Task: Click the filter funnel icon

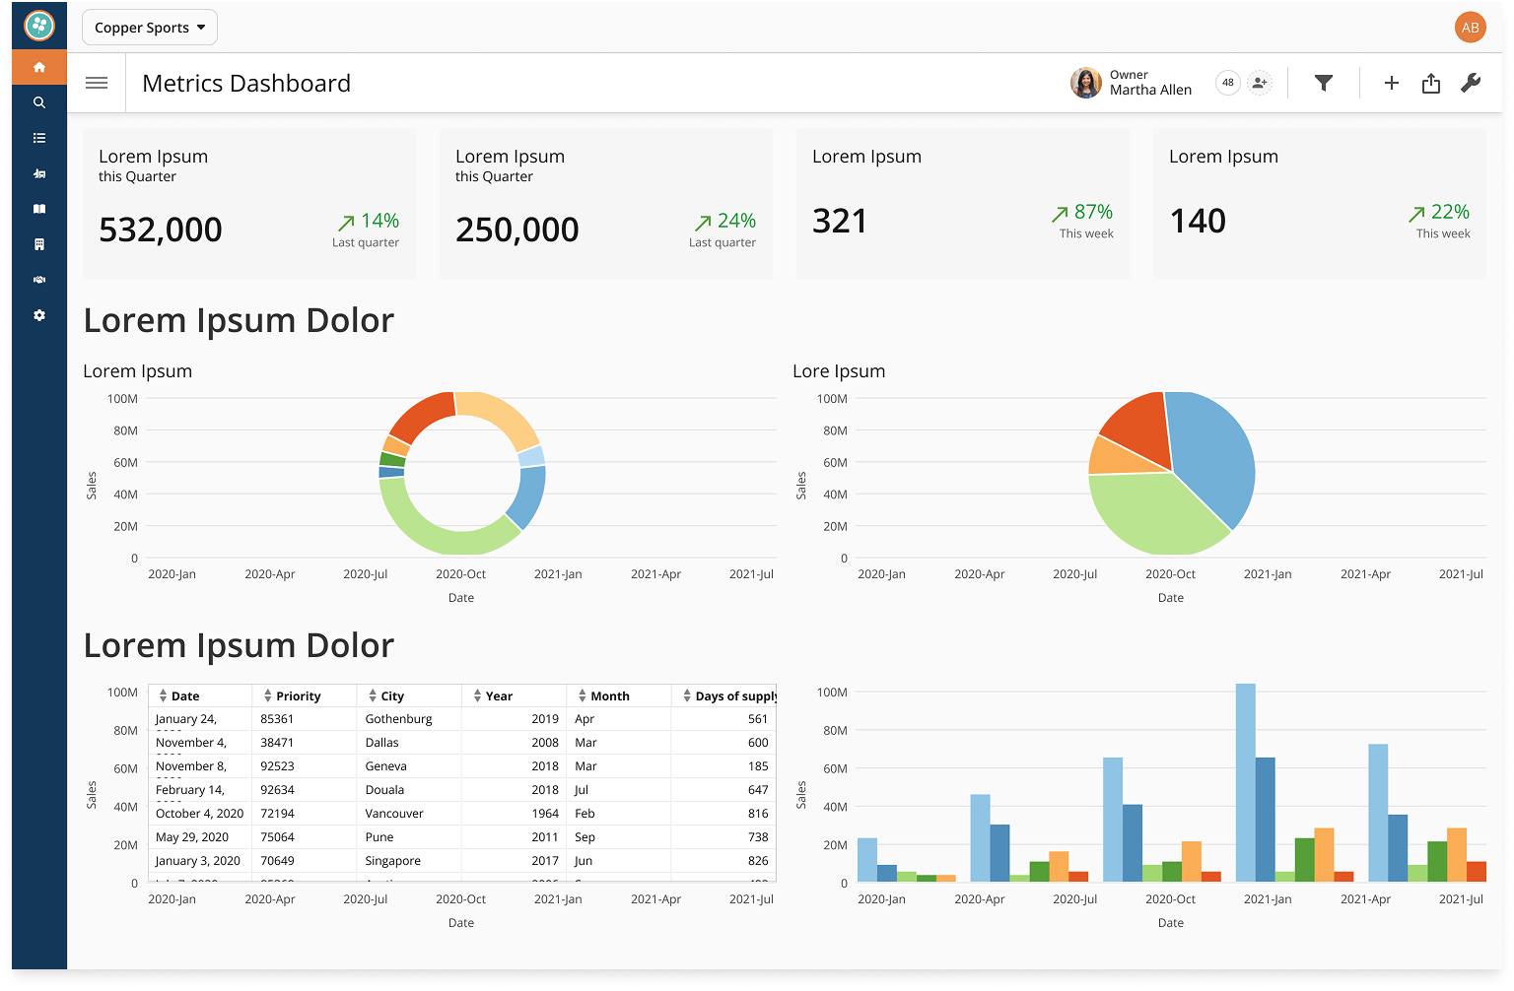Action: pyautogui.click(x=1324, y=84)
